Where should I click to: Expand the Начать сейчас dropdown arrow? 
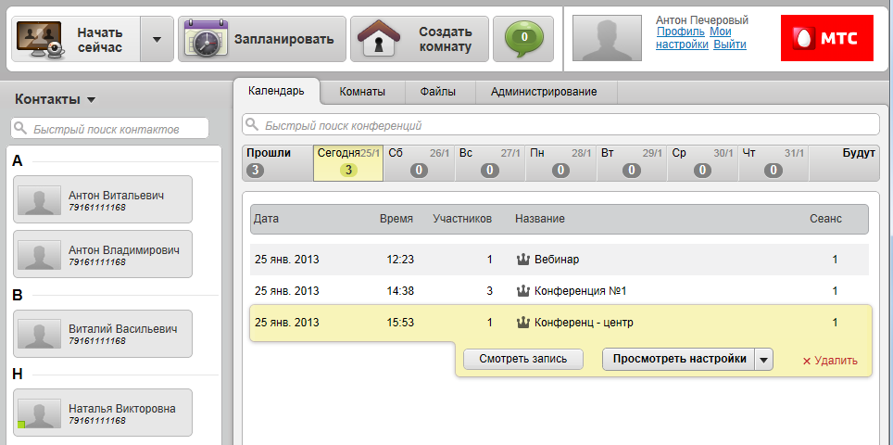tap(157, 39)
